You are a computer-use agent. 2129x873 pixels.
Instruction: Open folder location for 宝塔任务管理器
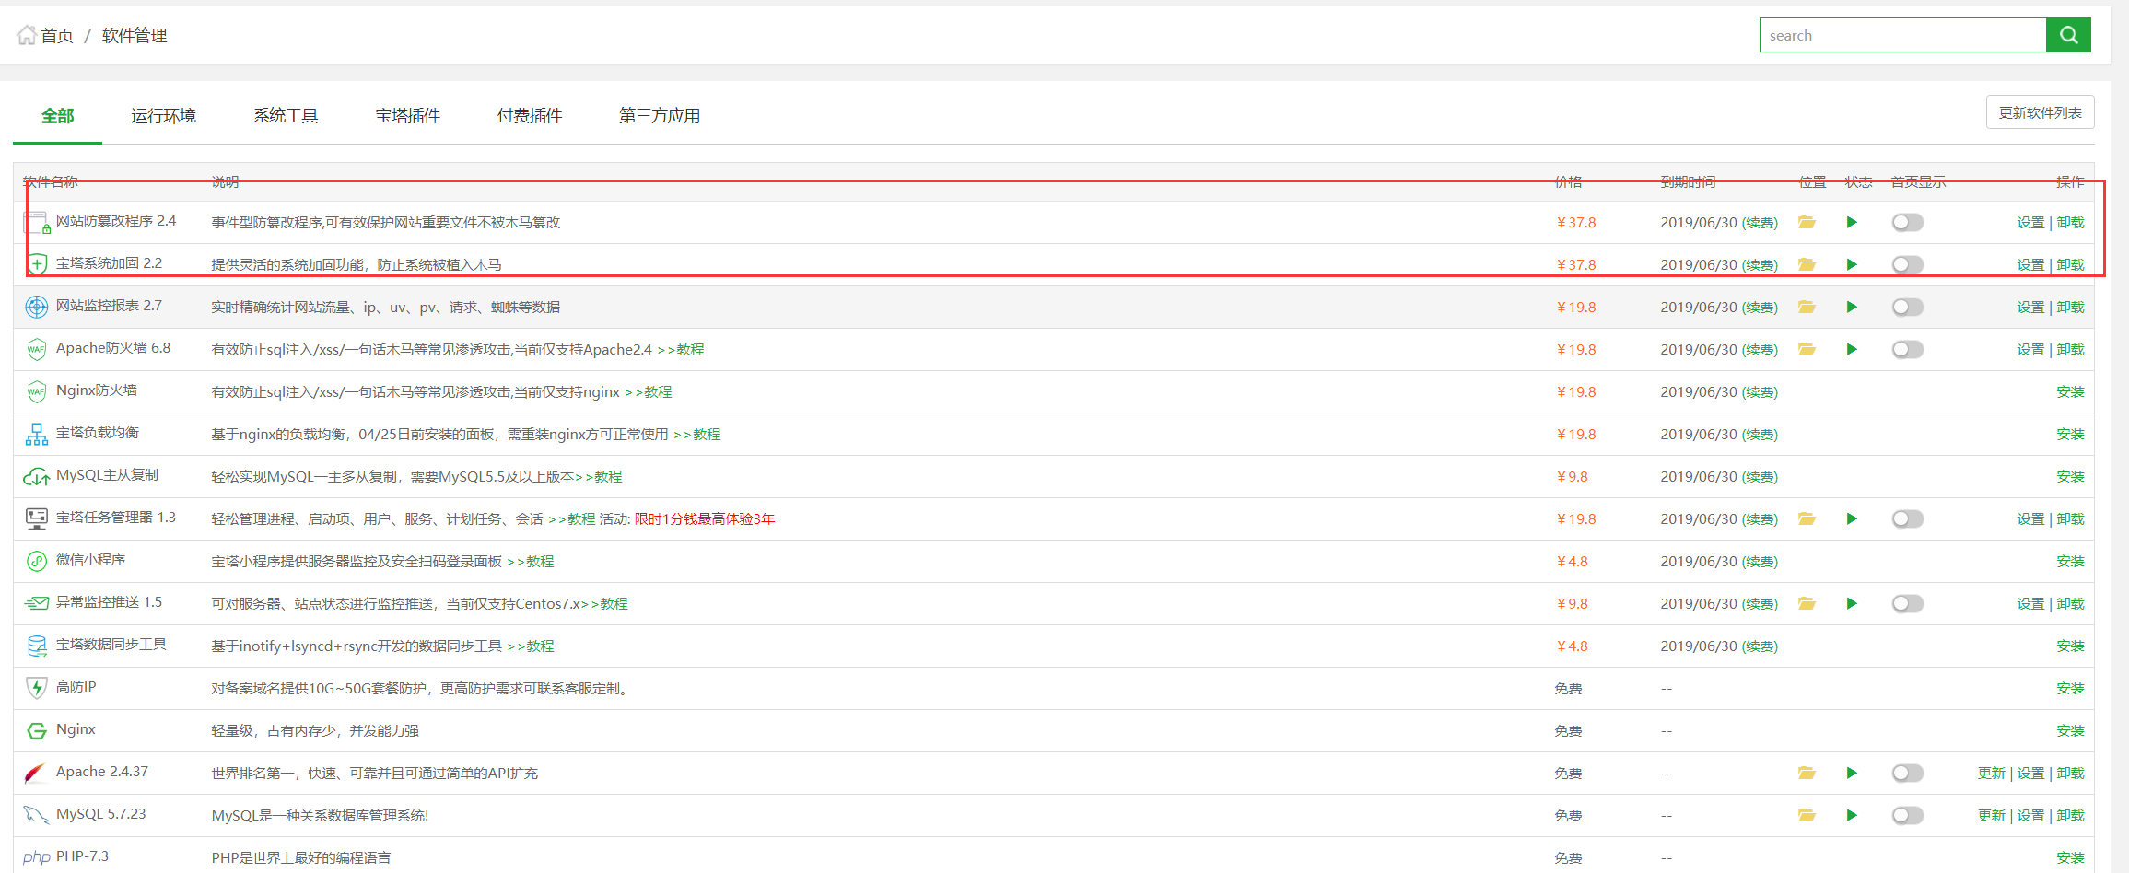pos(1807,518)
